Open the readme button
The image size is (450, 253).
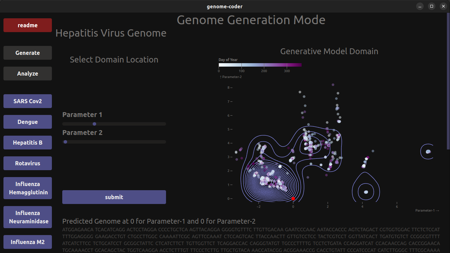pos(28,25)
